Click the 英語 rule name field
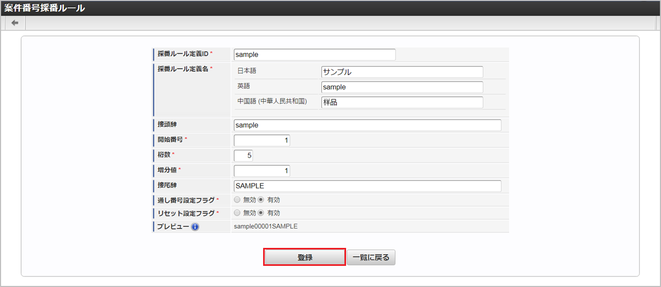Image resolution: width=661 pixels, height=287 pixels. click(402, 87)
